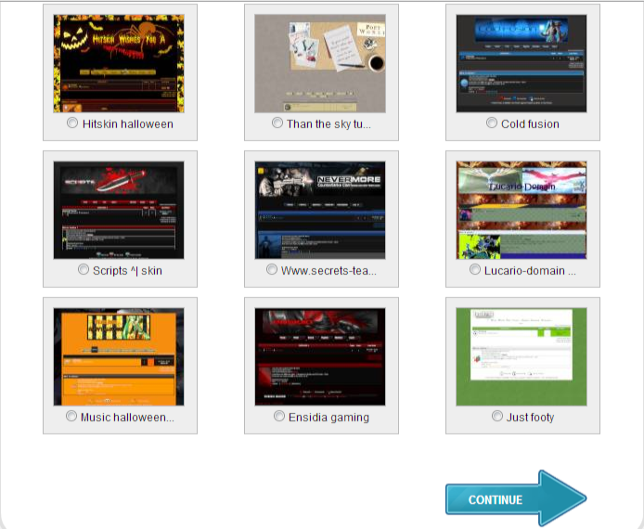This screenshot has height=529, width=644.
Task: Open the Music halloween theme thumbnail
Action: pos(119,357)
